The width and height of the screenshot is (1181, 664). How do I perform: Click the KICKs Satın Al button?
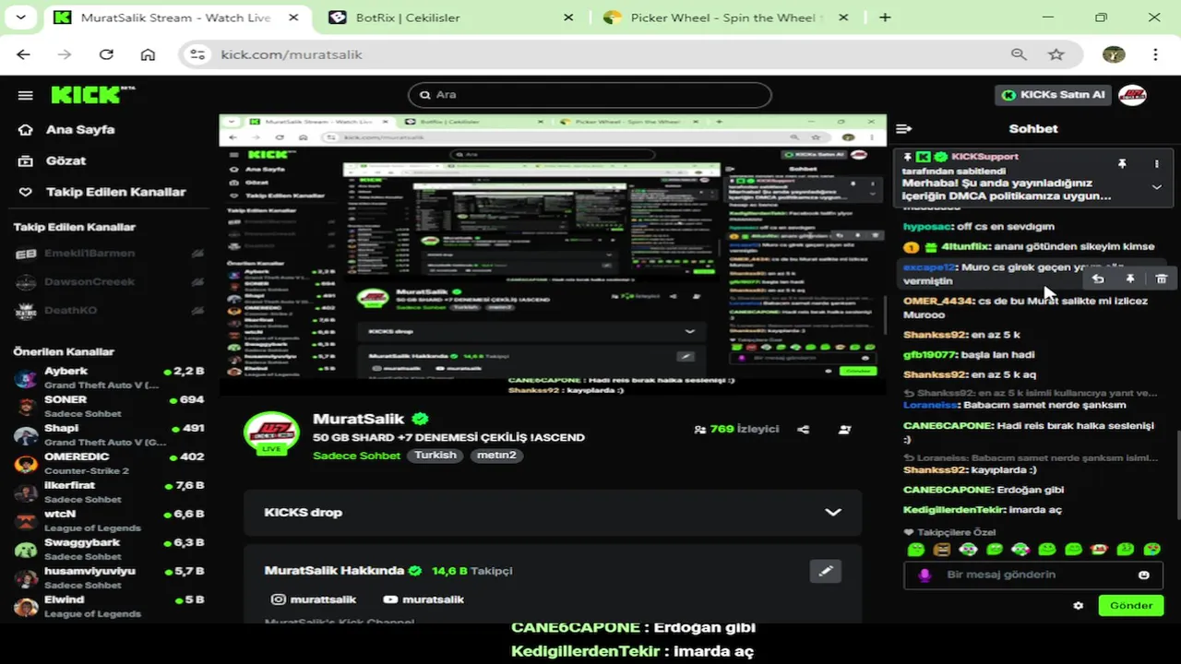(x=1055, y=95)
